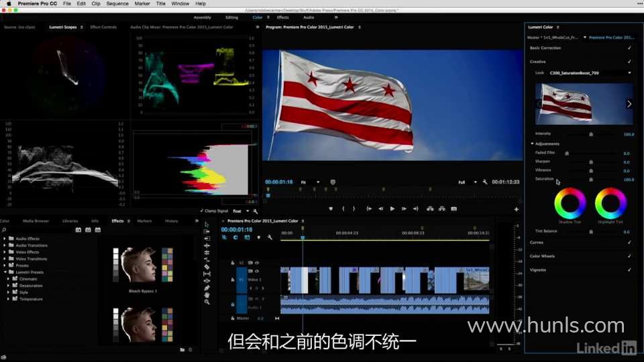This screenshot has width=644, height=362.
Task: Click the Program monitor timecode 00:00:01:16
Action: 279,182
